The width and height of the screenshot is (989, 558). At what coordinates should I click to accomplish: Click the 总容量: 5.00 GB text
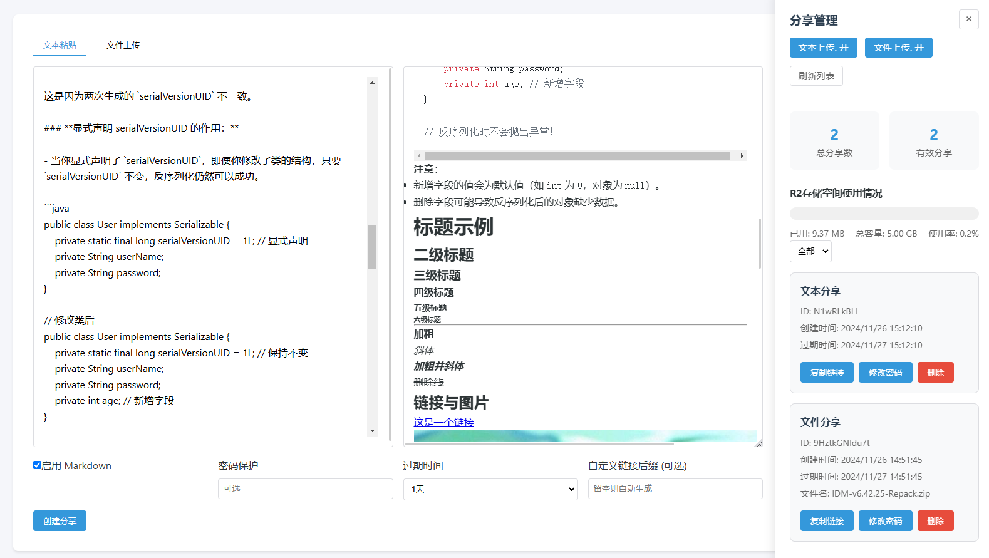coord(886,234)
